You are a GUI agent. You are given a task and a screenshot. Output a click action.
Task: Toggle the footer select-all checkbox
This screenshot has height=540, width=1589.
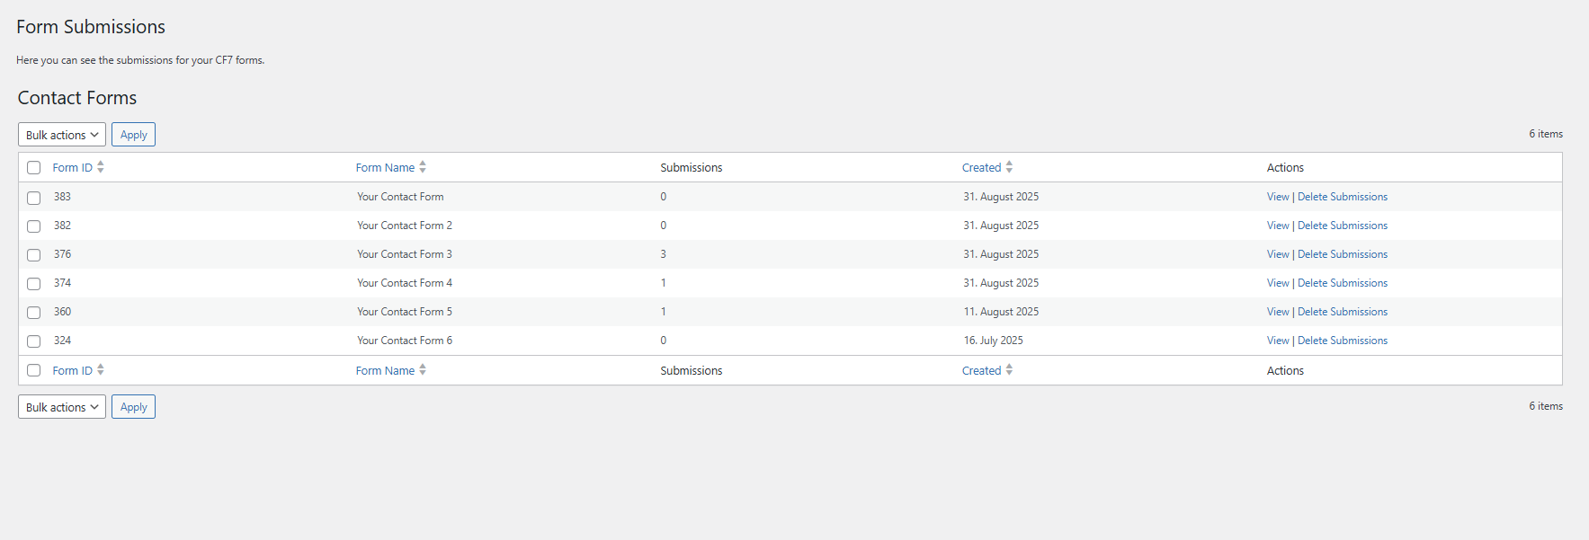(34, 370)
